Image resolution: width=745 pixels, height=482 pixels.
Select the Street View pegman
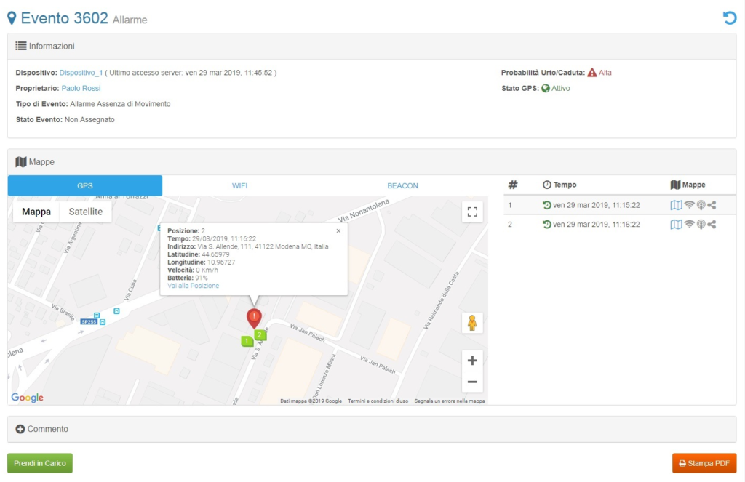coord(472,323)
